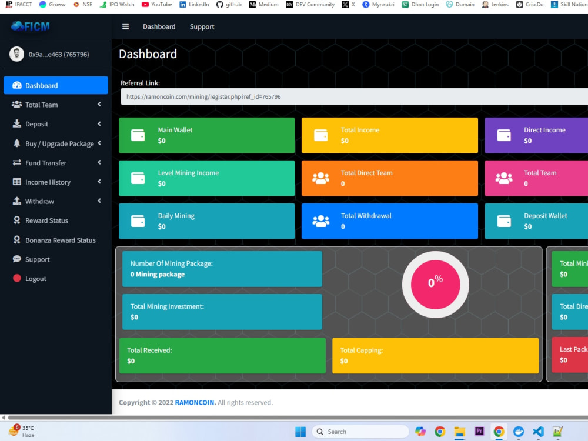The width and height of the screenshot is (588, 441).
Task: Open the weather widget 35°C Haze
Action: click(x=21, y=431)
